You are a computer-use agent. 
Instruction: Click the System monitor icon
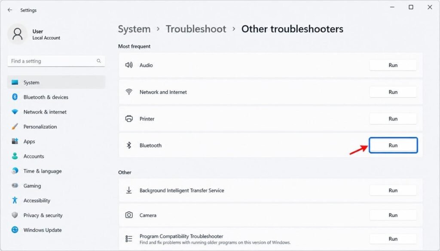tap(15, 82)
